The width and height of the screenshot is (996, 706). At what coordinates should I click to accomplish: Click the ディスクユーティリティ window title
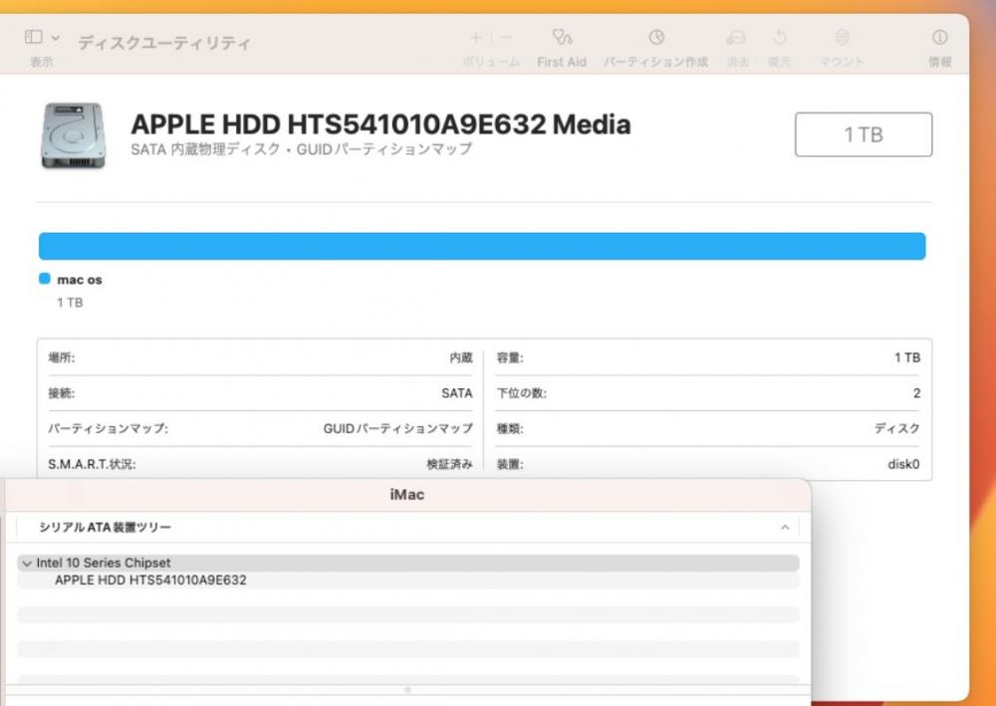tap(164, 43)
